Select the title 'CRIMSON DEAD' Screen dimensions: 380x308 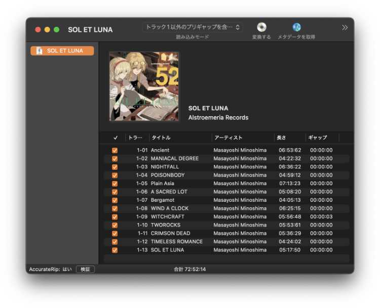click(170, 234)
